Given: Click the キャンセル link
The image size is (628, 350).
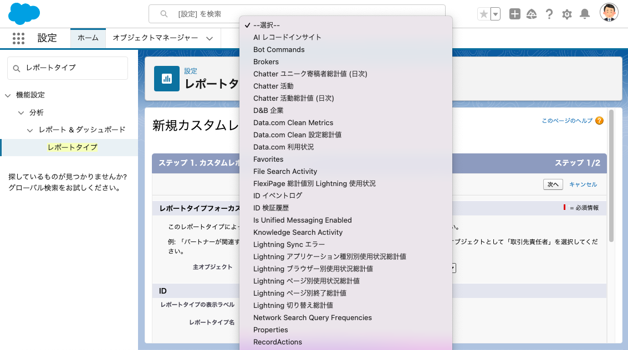Looking at the screenshot, I should [583, 184].
